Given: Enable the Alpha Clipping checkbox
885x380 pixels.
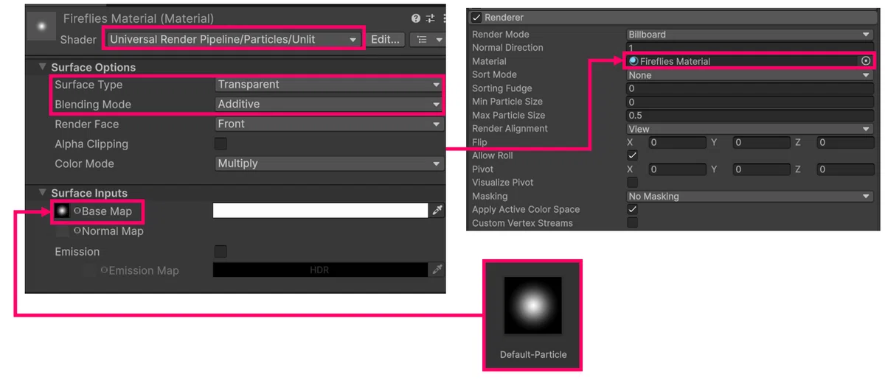Looking at the screenshot, I should (x=221, y=144).
